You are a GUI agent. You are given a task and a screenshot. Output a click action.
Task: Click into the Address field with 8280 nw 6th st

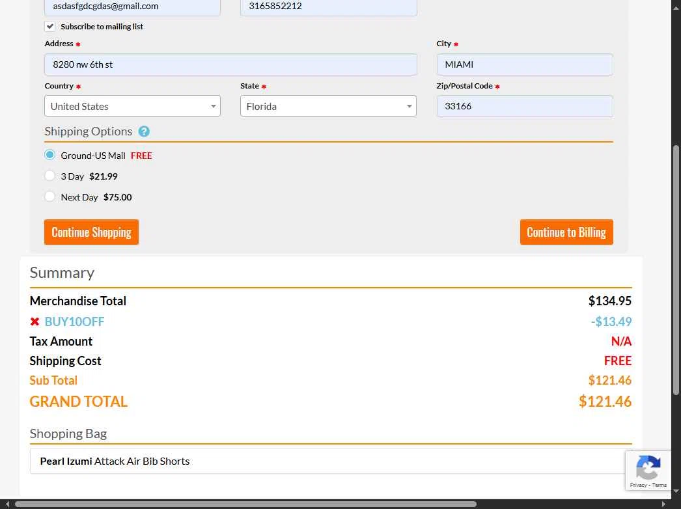230,64
